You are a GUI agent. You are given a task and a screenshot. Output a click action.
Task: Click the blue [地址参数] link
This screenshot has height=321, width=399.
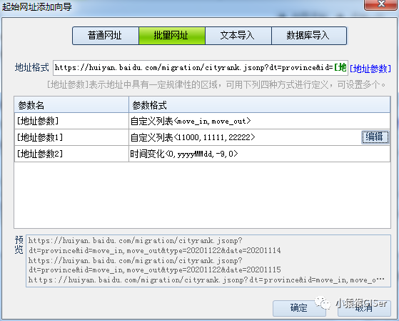[x=370, y=69]
